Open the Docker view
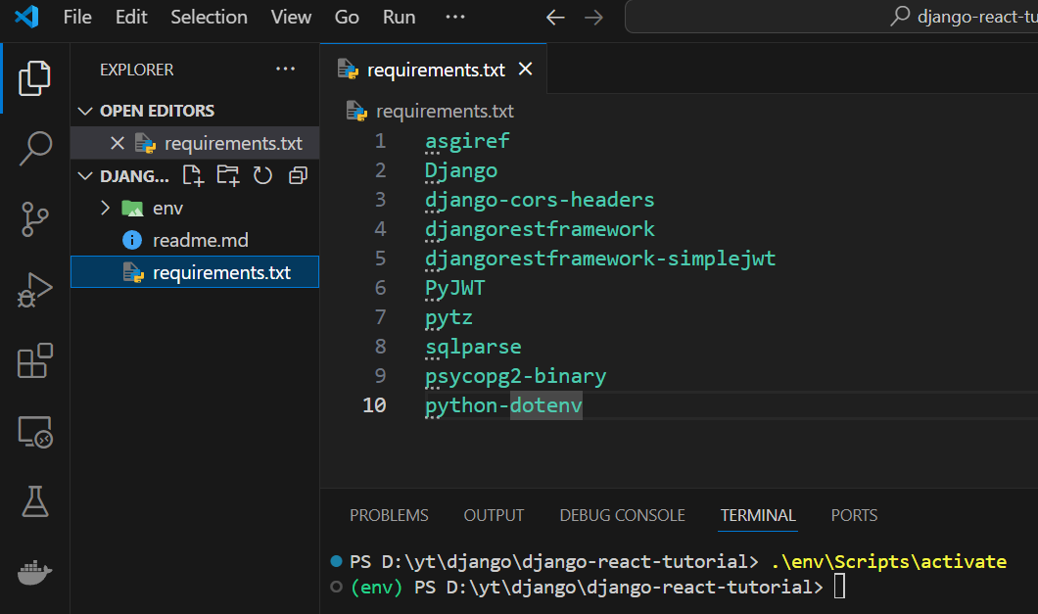This screenshot has width=1038, height=614. tap(34, 572)
